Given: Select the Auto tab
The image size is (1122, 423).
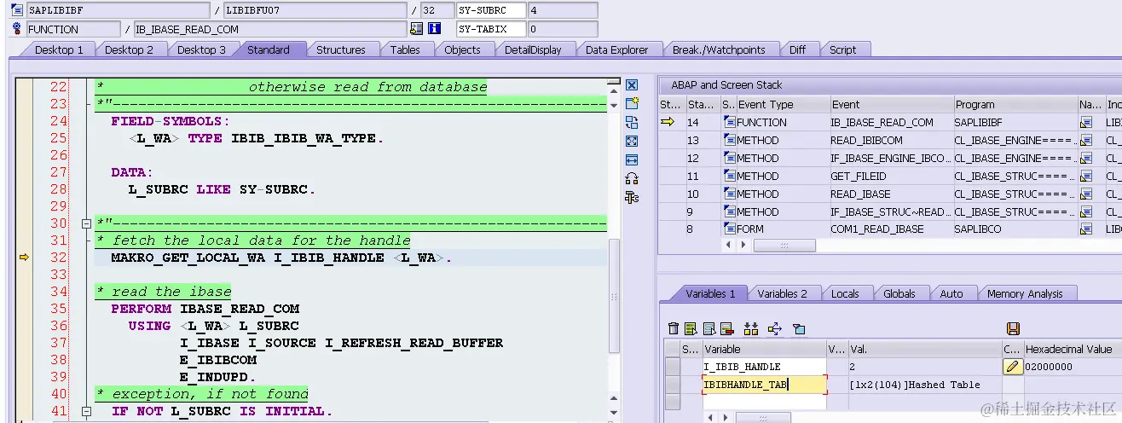Looking at the screenshot, I should [x=951, y=293].
